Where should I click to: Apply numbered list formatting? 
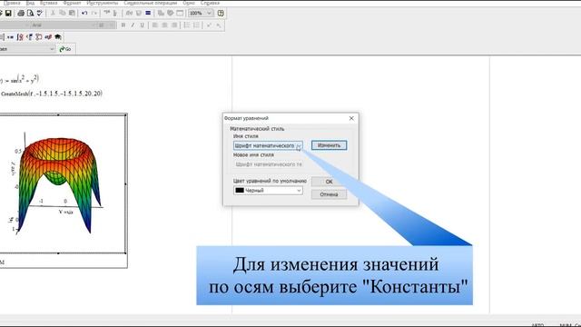point(196,25)
